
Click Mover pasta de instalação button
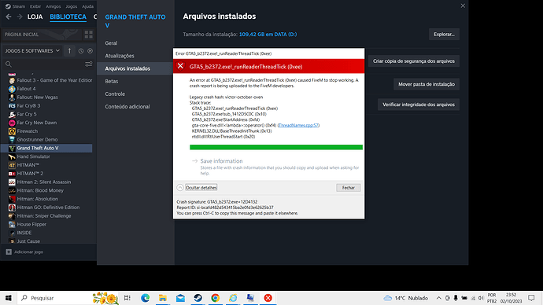click(x=427, y=84)
